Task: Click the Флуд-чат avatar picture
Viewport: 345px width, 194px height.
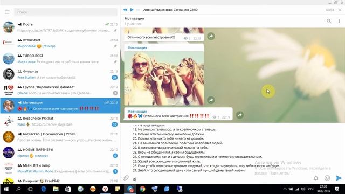Action: coord(9,74)
